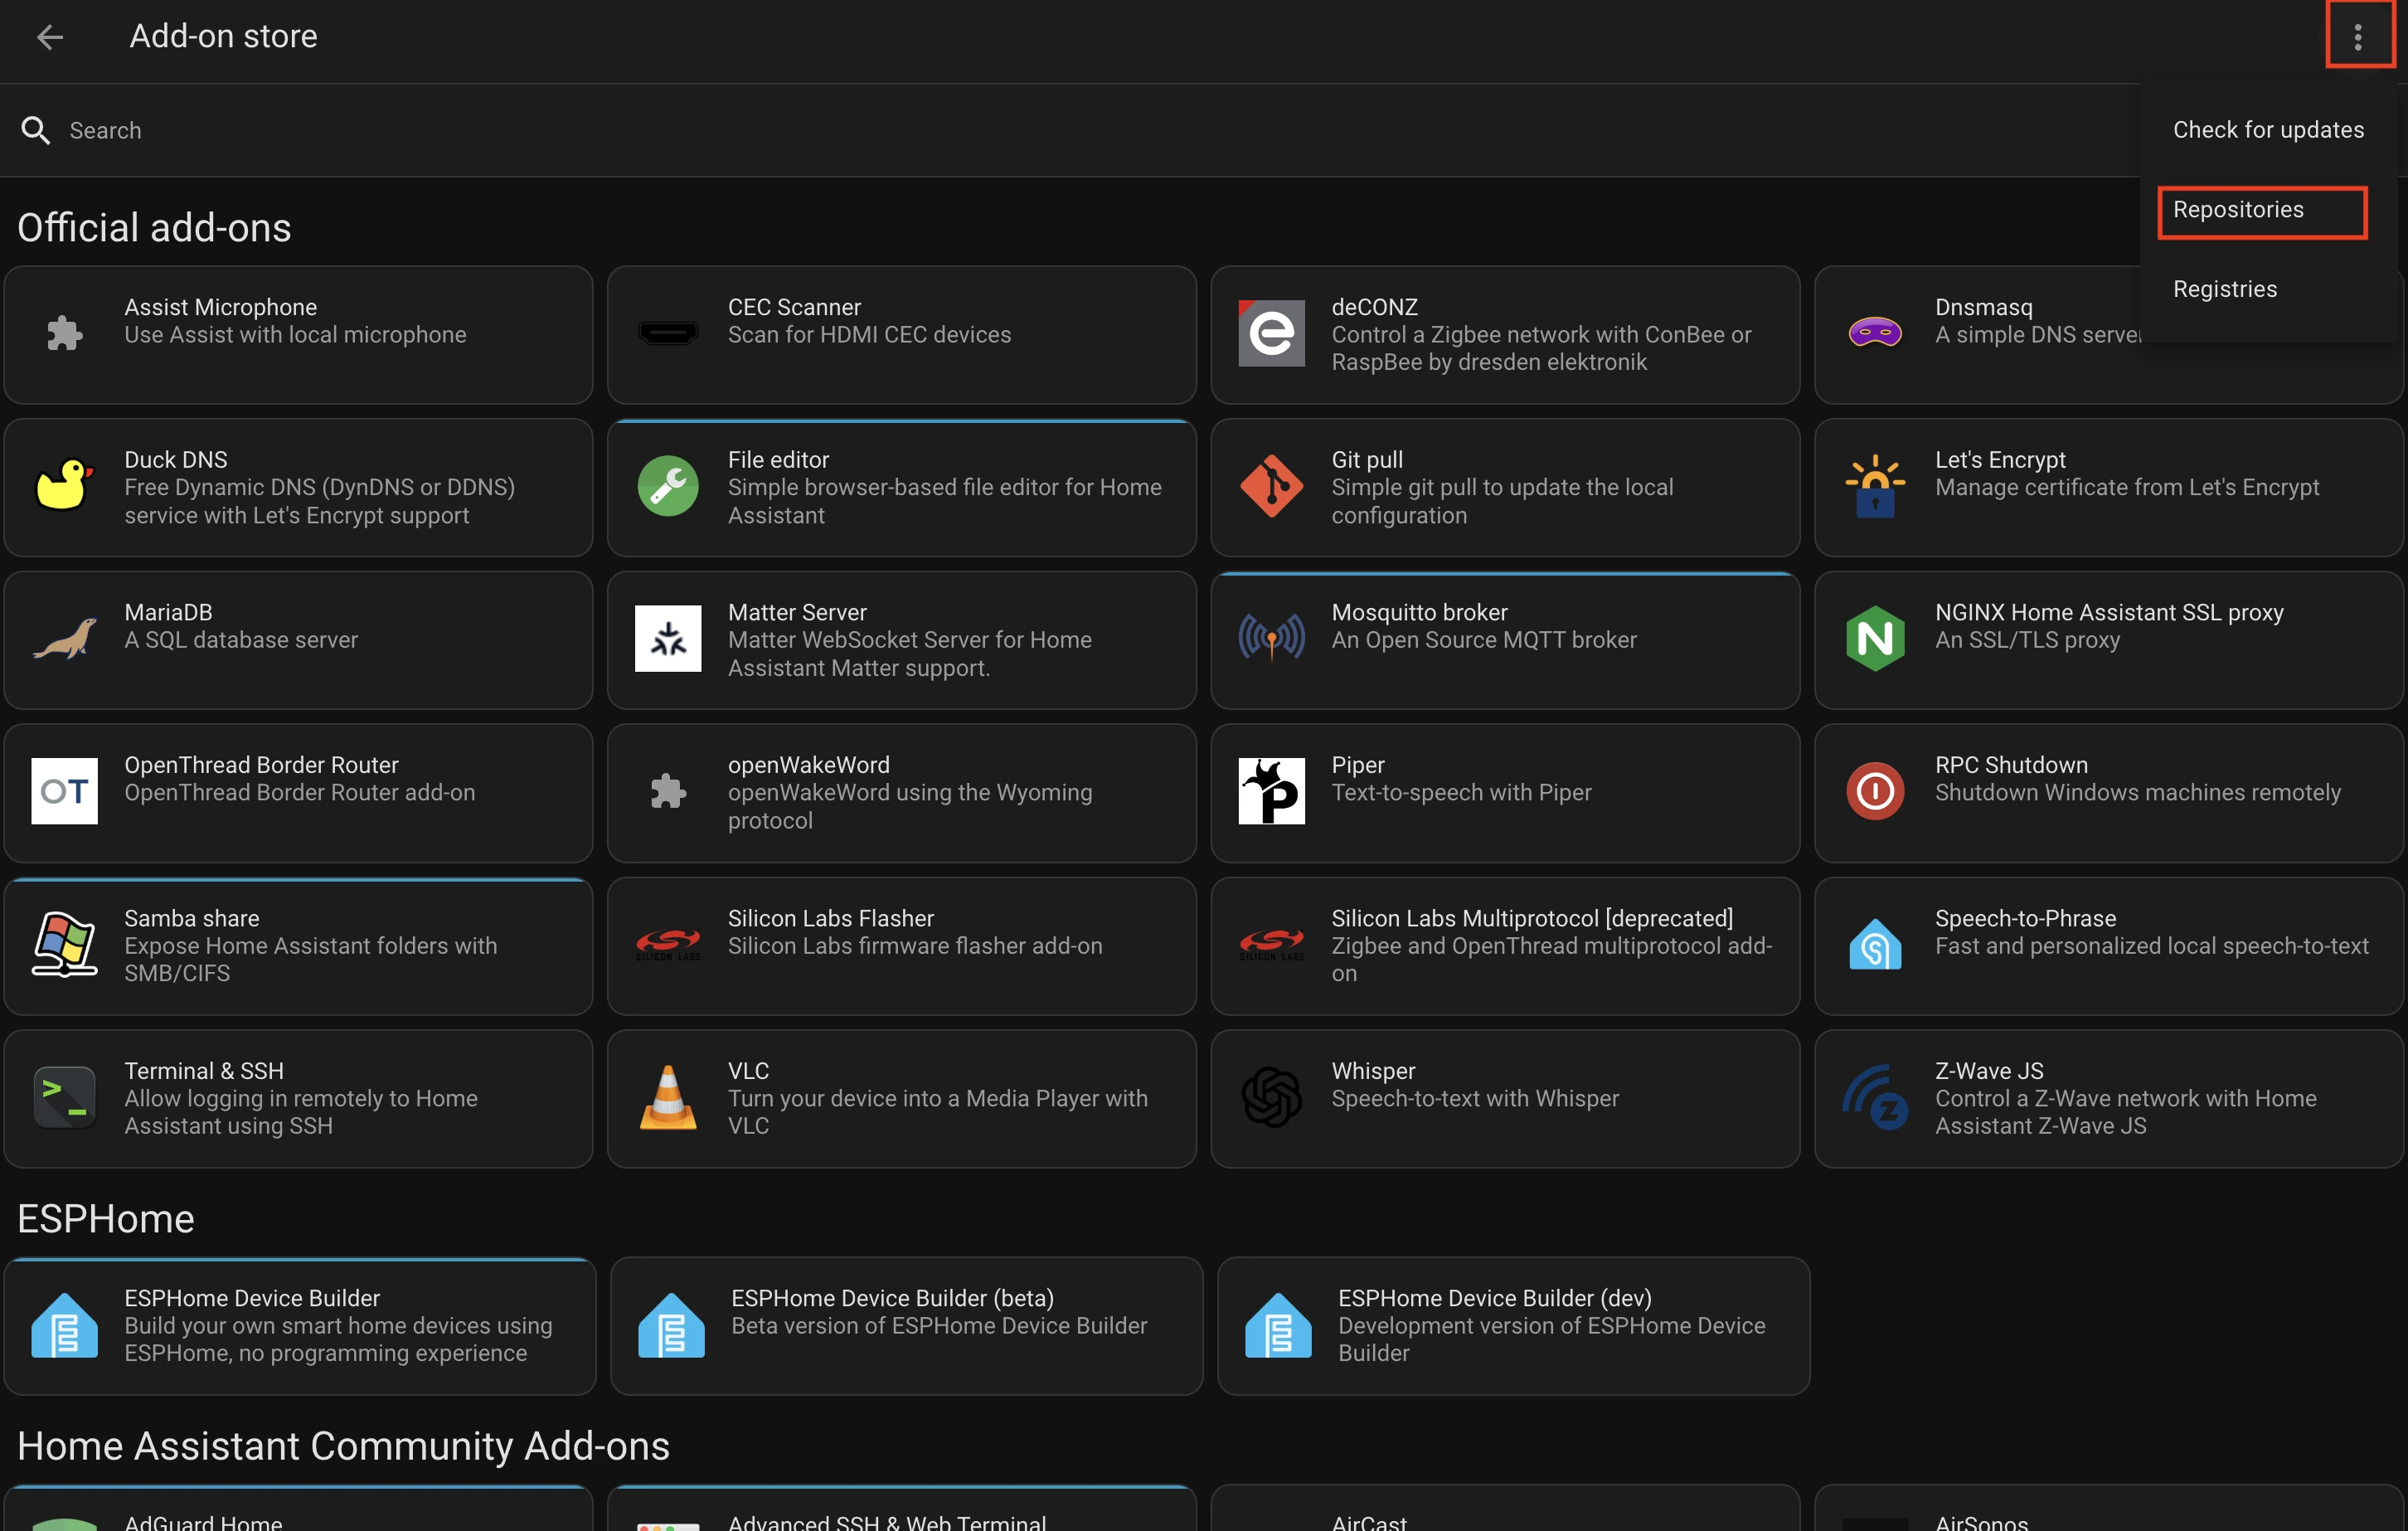This screenshot has width=2408, height=1531.
Task: Open NGINX Home Assistant SSL proxy title
Action: [x=2109, y=613]
